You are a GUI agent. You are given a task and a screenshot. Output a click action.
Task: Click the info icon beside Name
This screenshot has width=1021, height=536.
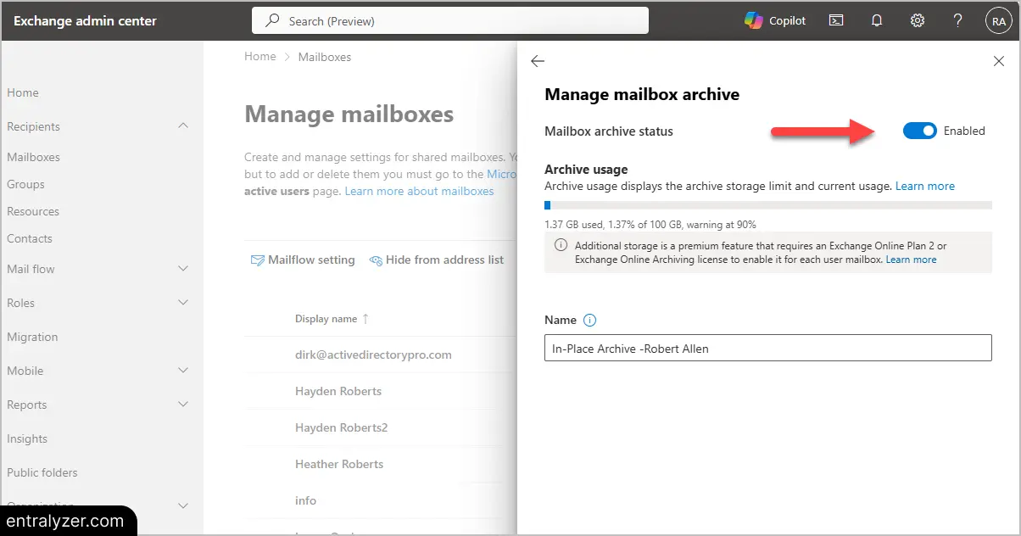[590, 320]
